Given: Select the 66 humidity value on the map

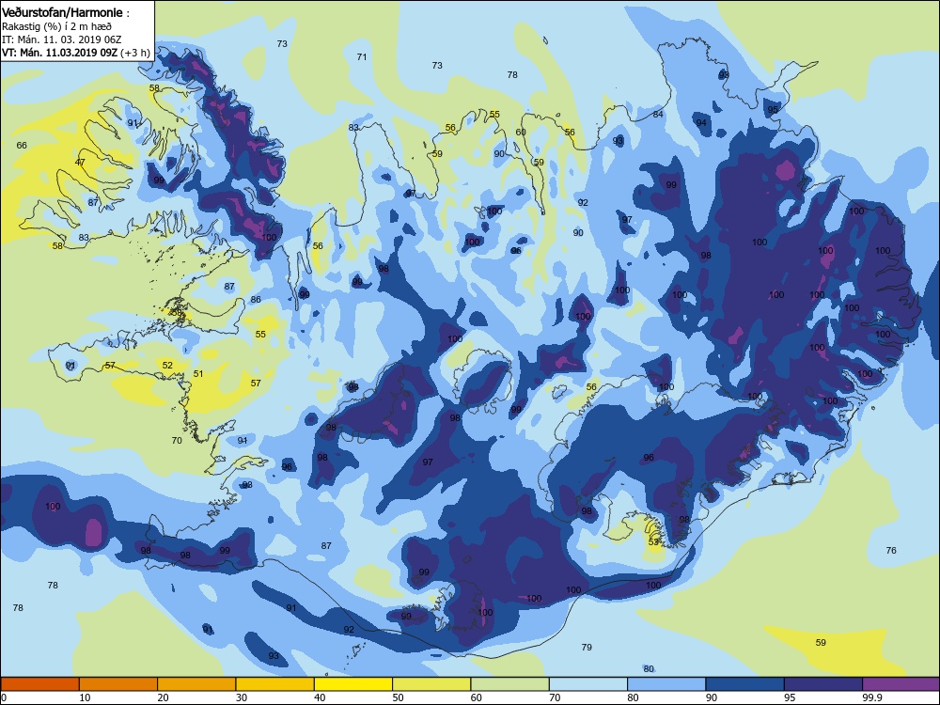Looking at the screenshot, I should pos(22,145).
